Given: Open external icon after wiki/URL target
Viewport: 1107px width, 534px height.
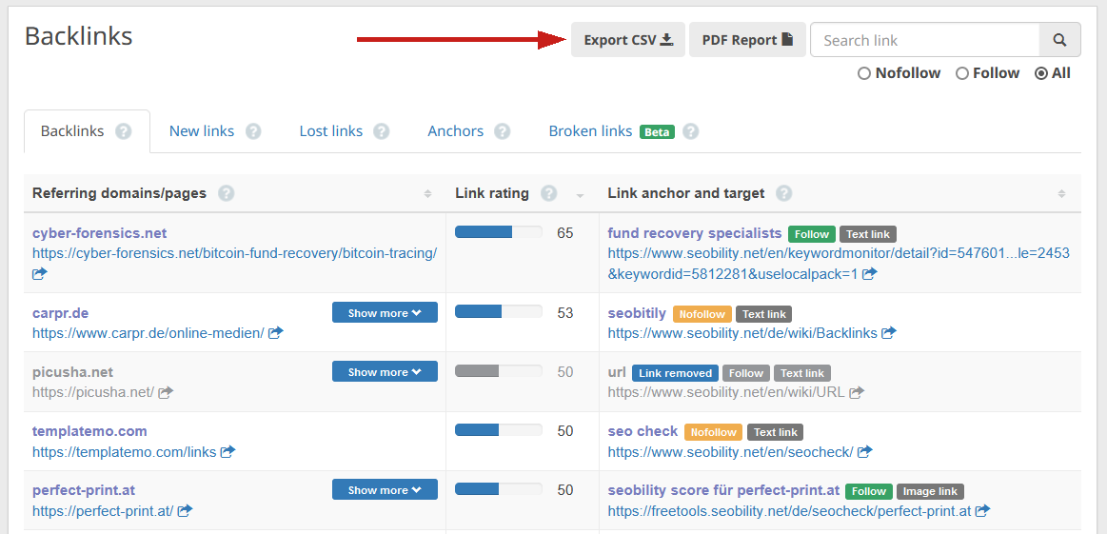Looking at the screenshot, I should click(x=857, y=391).
